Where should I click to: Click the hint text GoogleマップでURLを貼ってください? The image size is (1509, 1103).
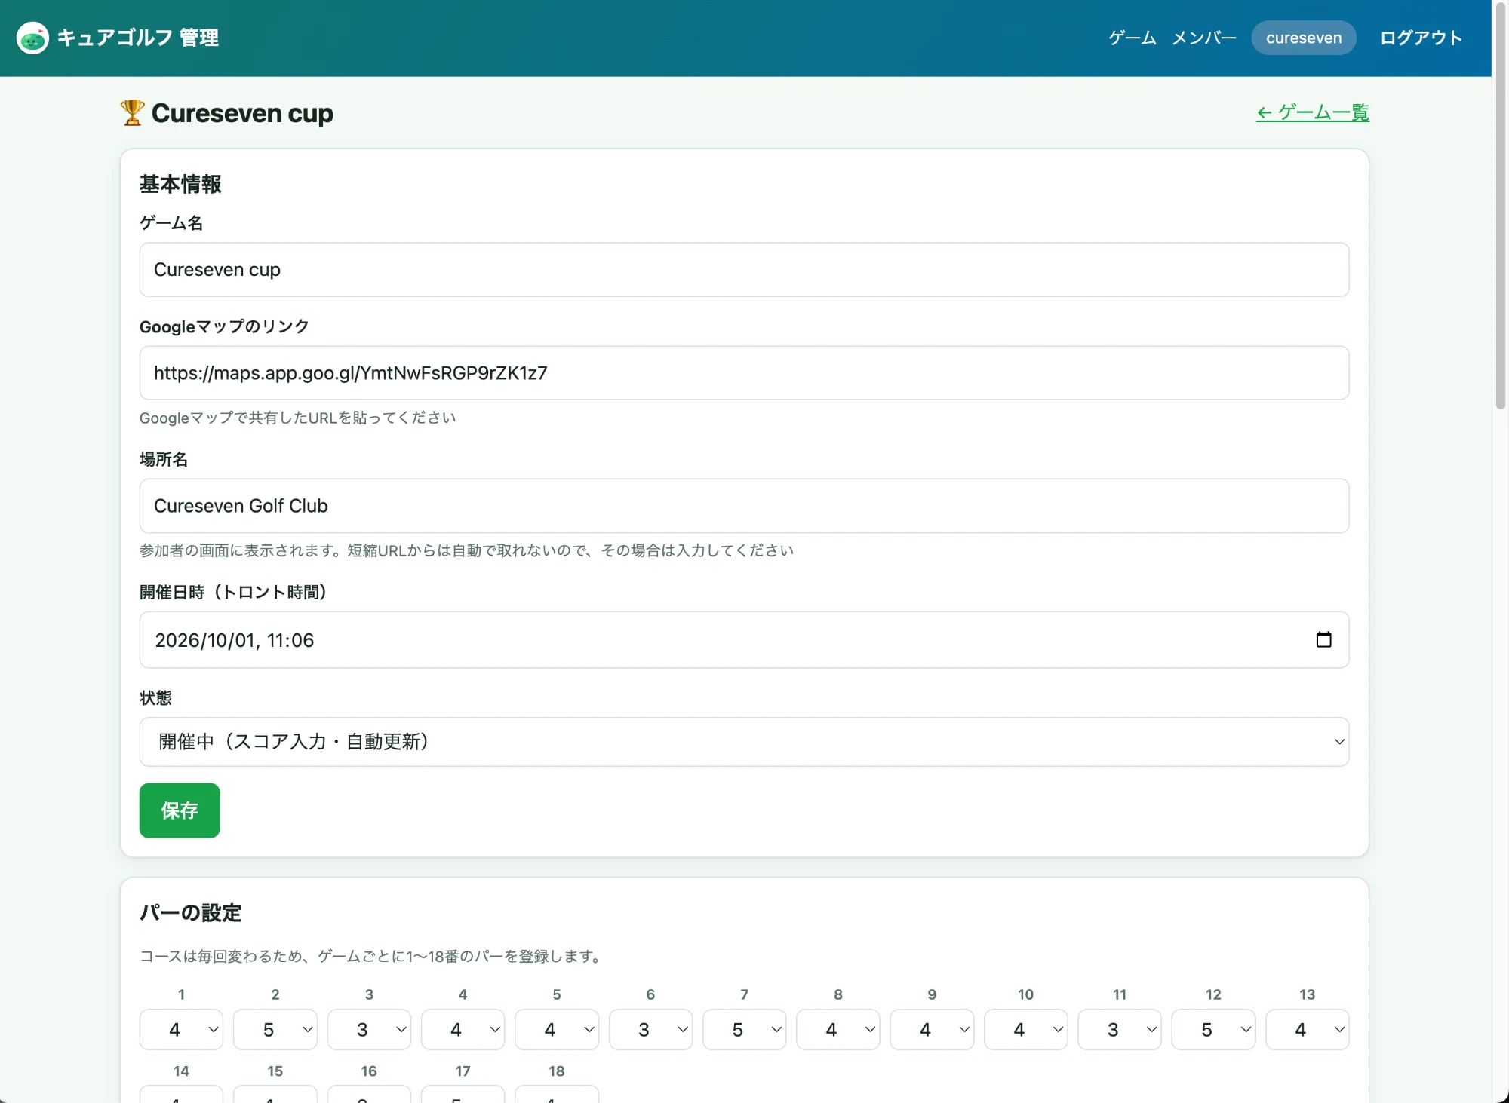coord(298,418)
